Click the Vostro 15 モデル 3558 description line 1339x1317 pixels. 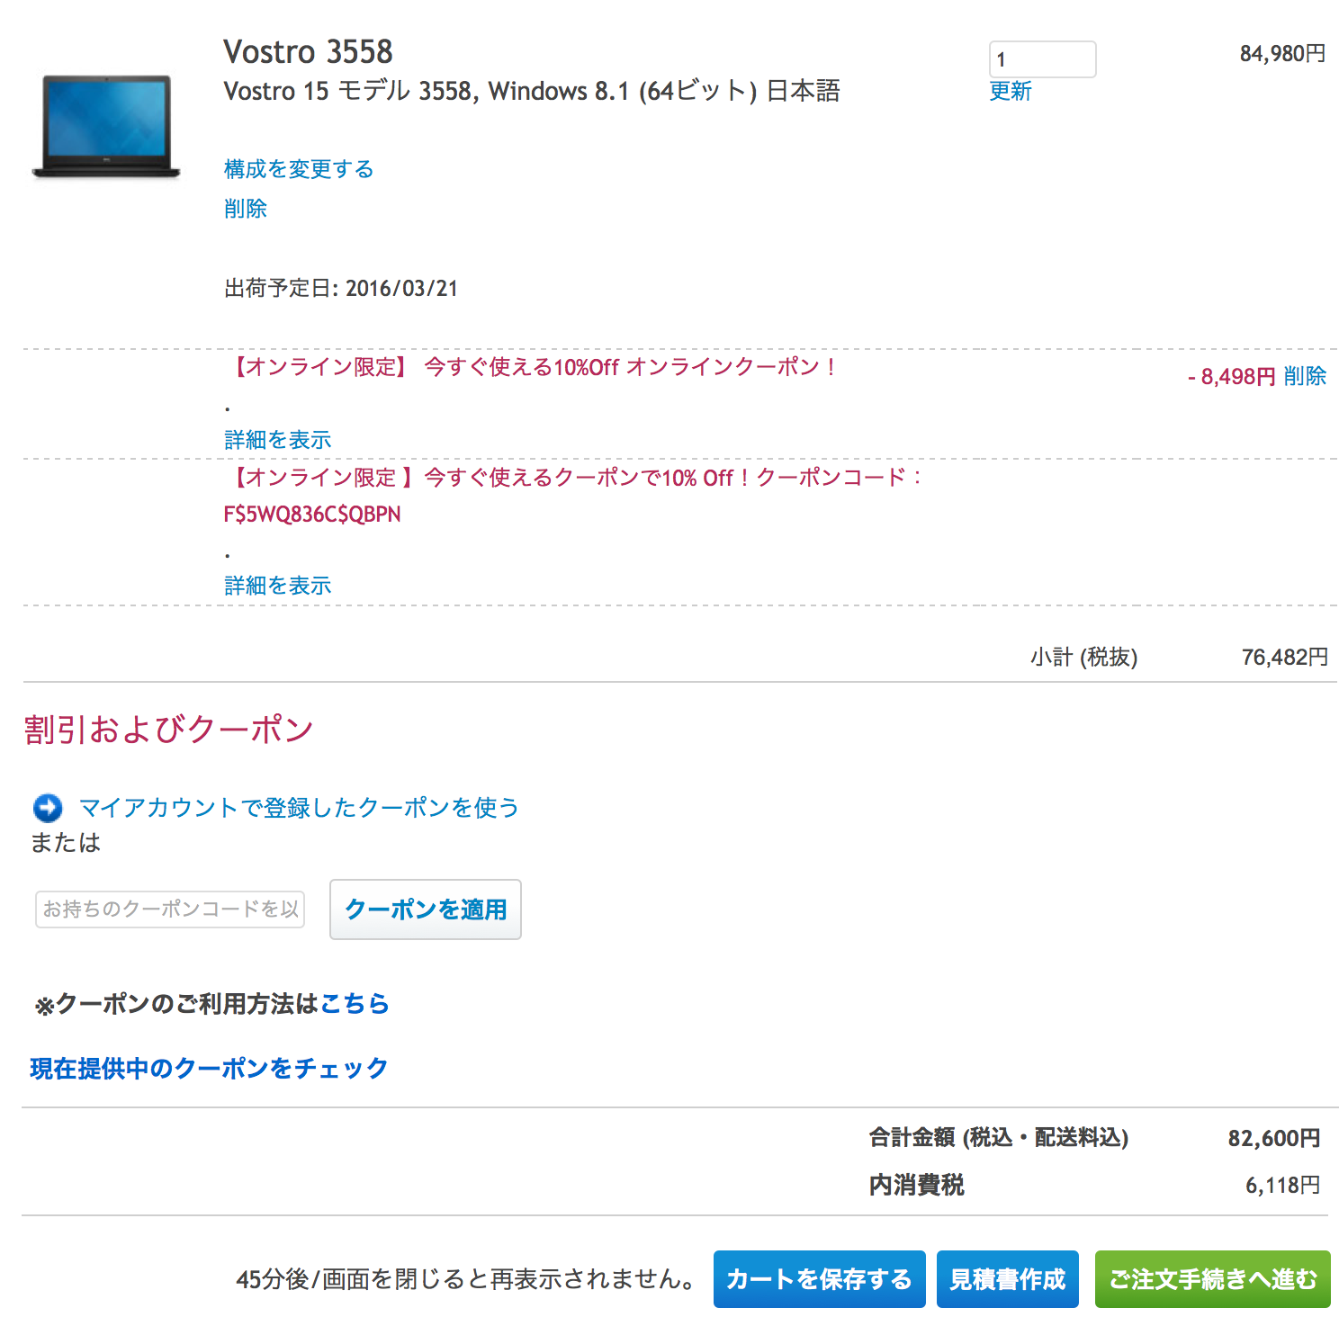531,92
